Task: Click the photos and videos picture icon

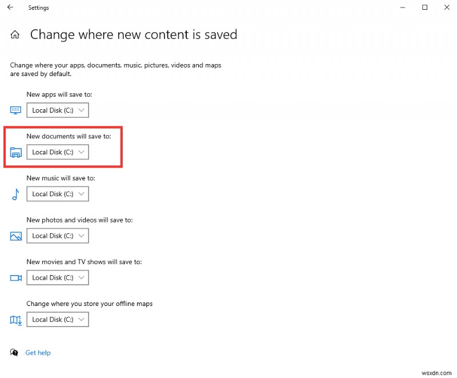Action: pos(15,236)
